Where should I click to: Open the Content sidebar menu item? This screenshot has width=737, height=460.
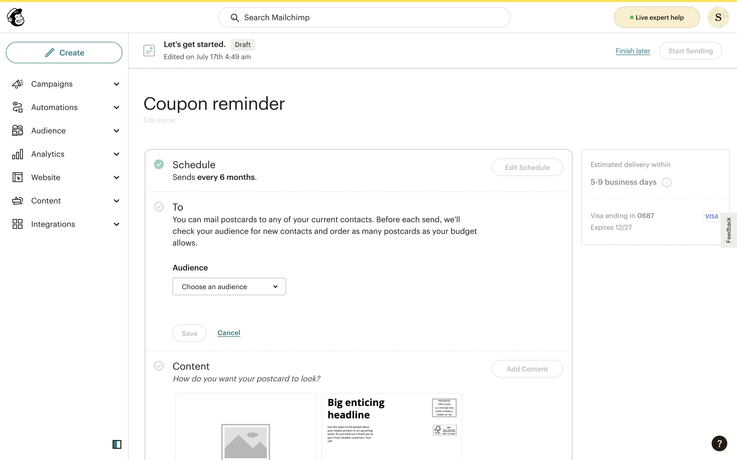click(46, 201)
